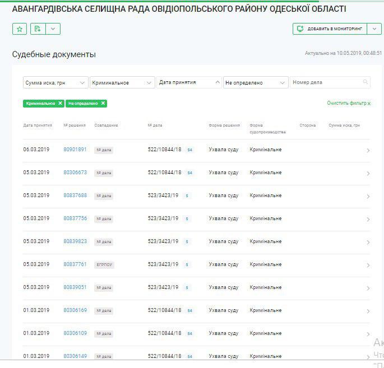The image size is (384, 368).
Task: Click Добавить в мониторинг button
Action: [329, 29]
